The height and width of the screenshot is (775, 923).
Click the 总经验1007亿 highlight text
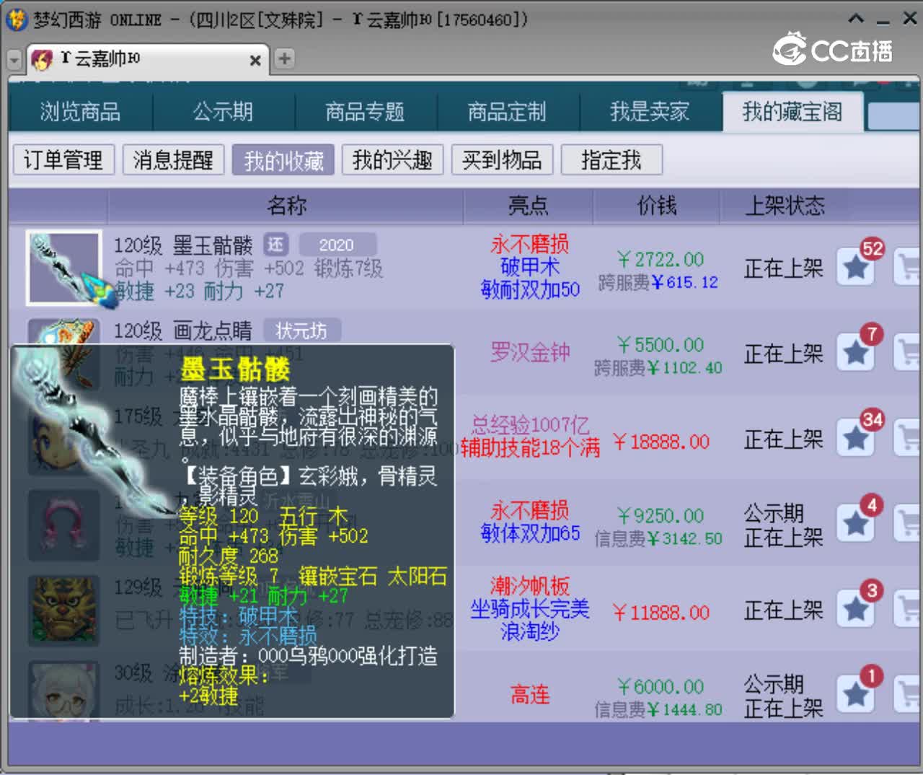click(x=530, y=424)
